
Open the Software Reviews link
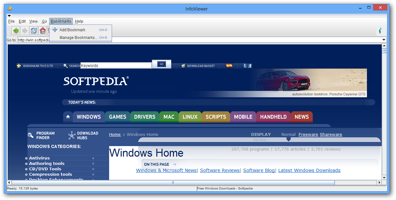220,170
